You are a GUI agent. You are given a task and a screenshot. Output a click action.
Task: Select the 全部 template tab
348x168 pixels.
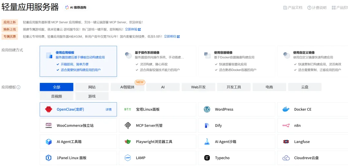(x=57, y=87)
